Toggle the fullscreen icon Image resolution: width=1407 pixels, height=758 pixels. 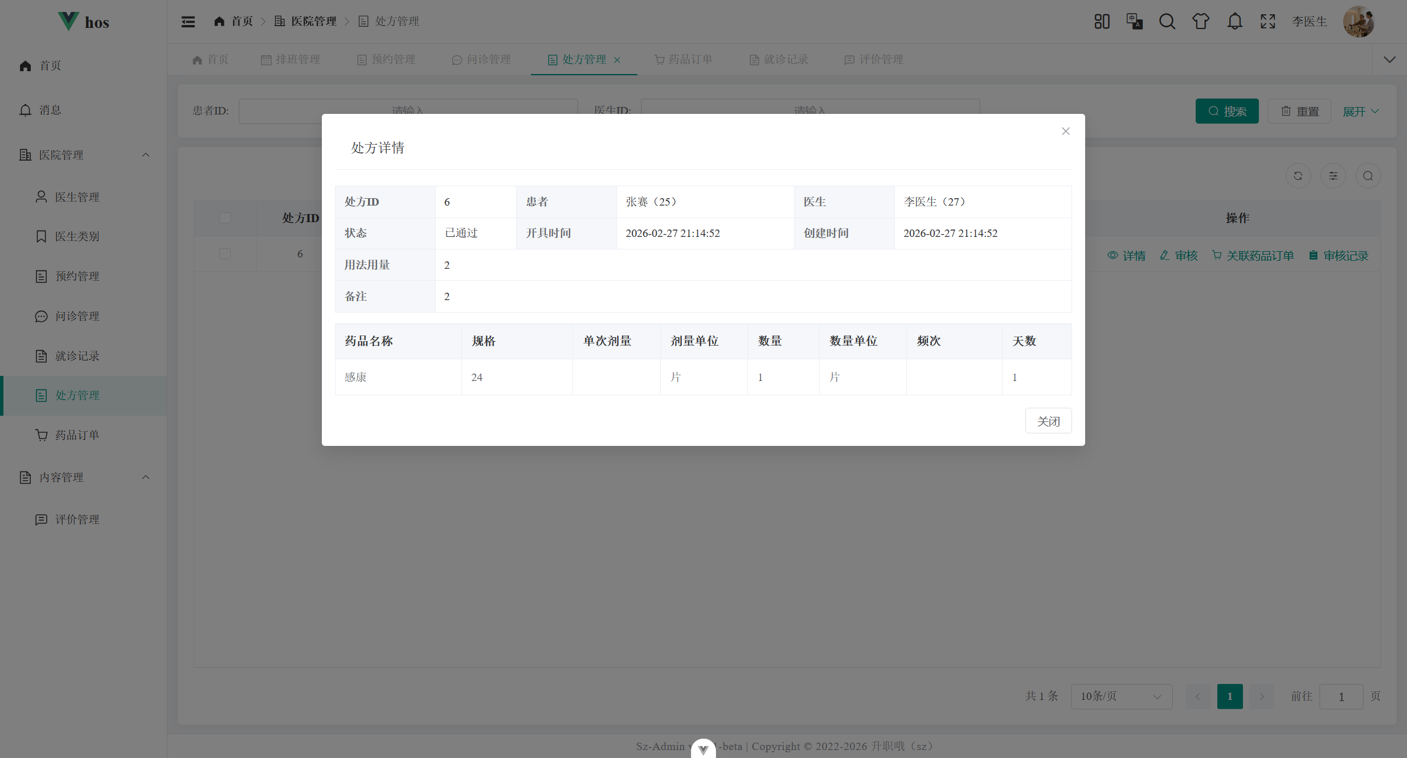click(1268, 22)
